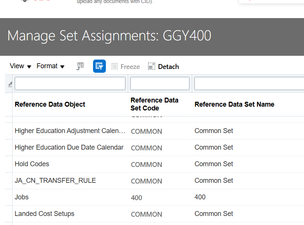The width and height of the screenshot is (304, 225).
Task: Click the Manage Set Assignments: GGY400 title
Action: click(109, 36)
